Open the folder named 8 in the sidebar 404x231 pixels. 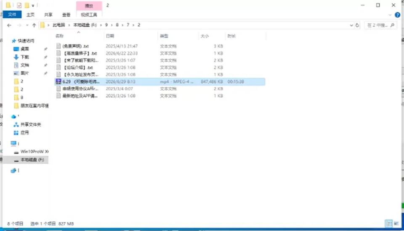[x=21, y=97]
